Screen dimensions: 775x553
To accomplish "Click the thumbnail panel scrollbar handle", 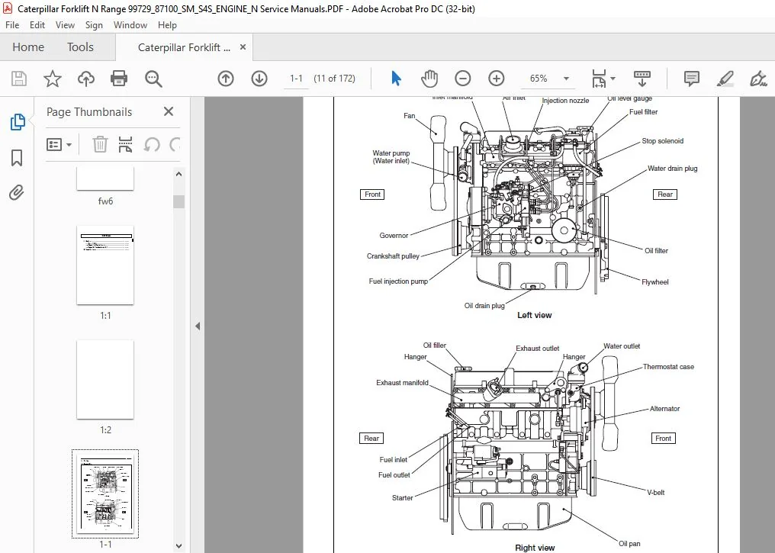I will (179, 201).
